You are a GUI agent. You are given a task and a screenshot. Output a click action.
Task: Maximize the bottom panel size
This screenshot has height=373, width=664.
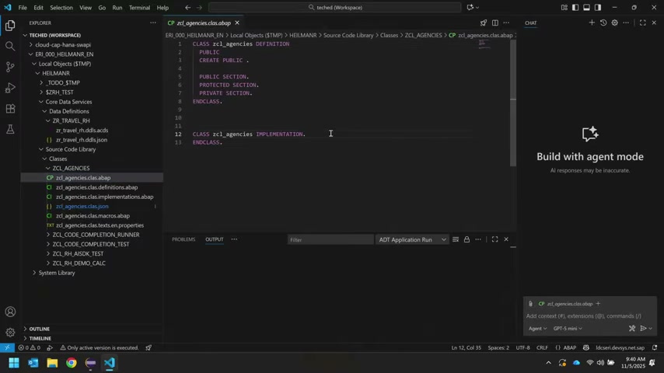(495, 239)
